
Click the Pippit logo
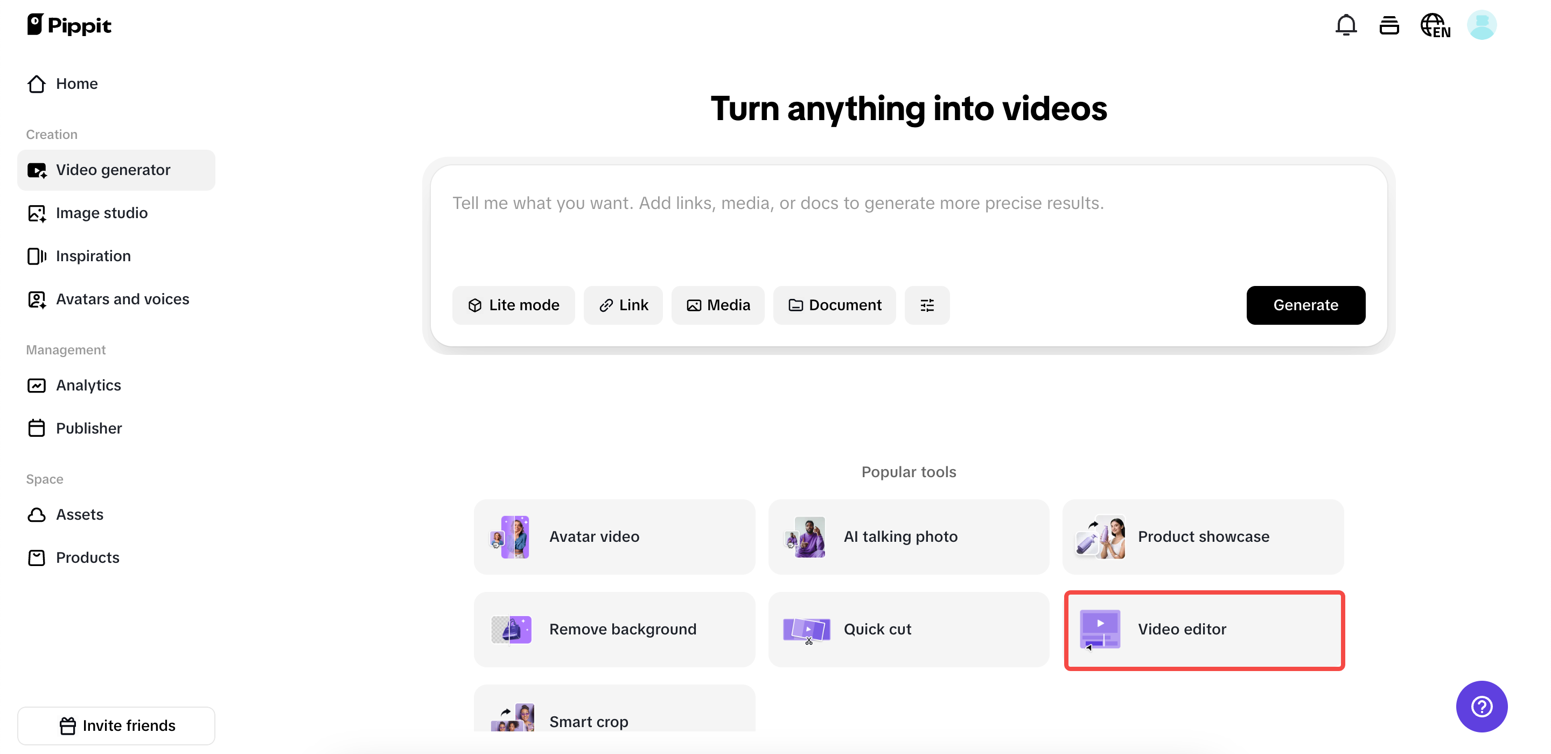click(x=69, y=25)
